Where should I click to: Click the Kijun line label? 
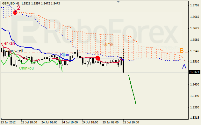65,55
